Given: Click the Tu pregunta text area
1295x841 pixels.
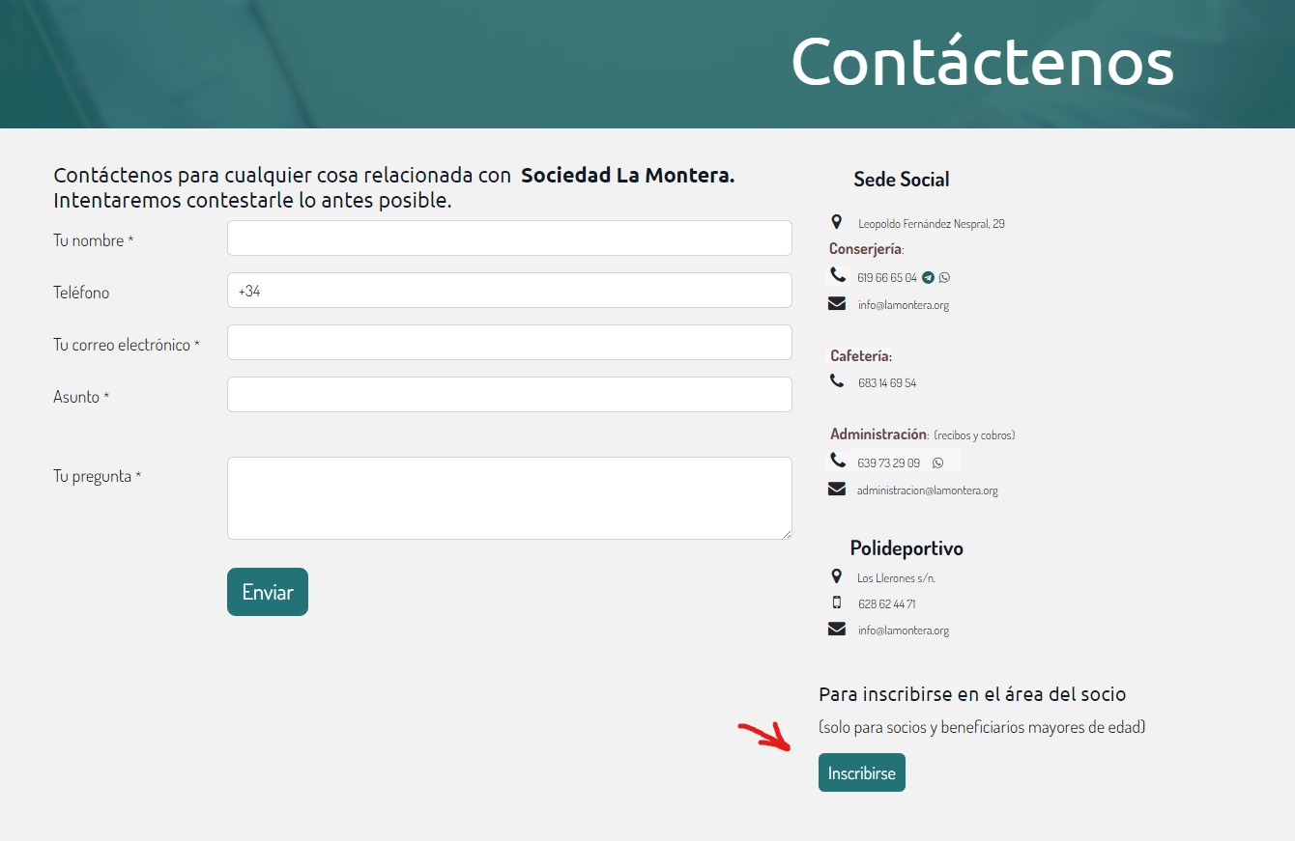Looking at the screenshot, I should point(509,498).
